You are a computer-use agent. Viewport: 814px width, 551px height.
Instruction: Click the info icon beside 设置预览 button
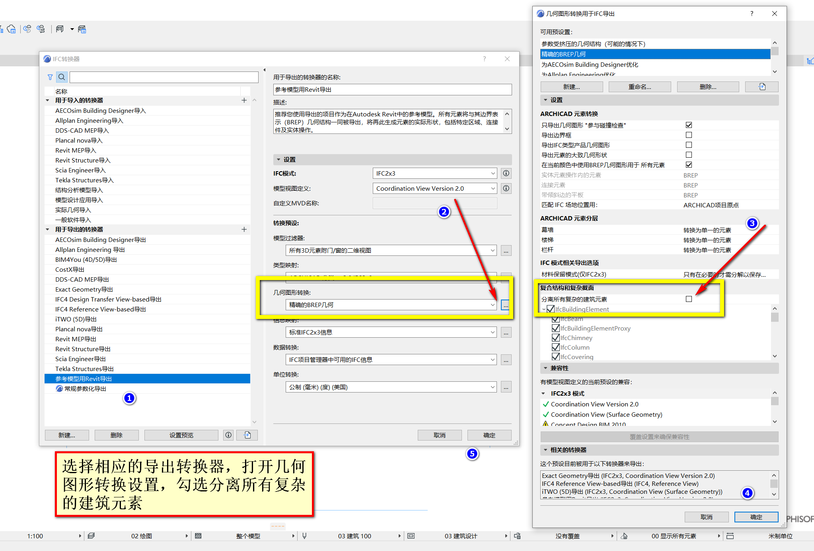pos(228,435)
